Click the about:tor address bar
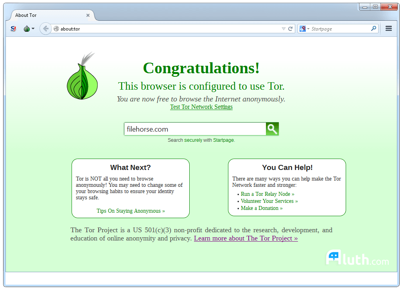Image resolution: width=402 pixels, height=289 pixels. tap(169, 29)
